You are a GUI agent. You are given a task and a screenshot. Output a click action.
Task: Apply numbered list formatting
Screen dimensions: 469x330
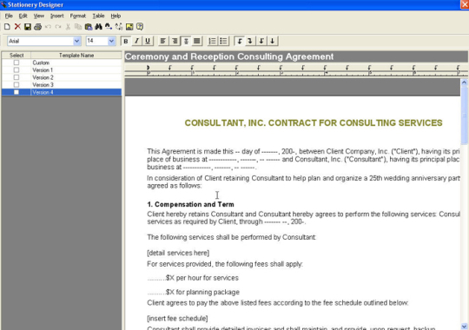(x=213, y=41)
